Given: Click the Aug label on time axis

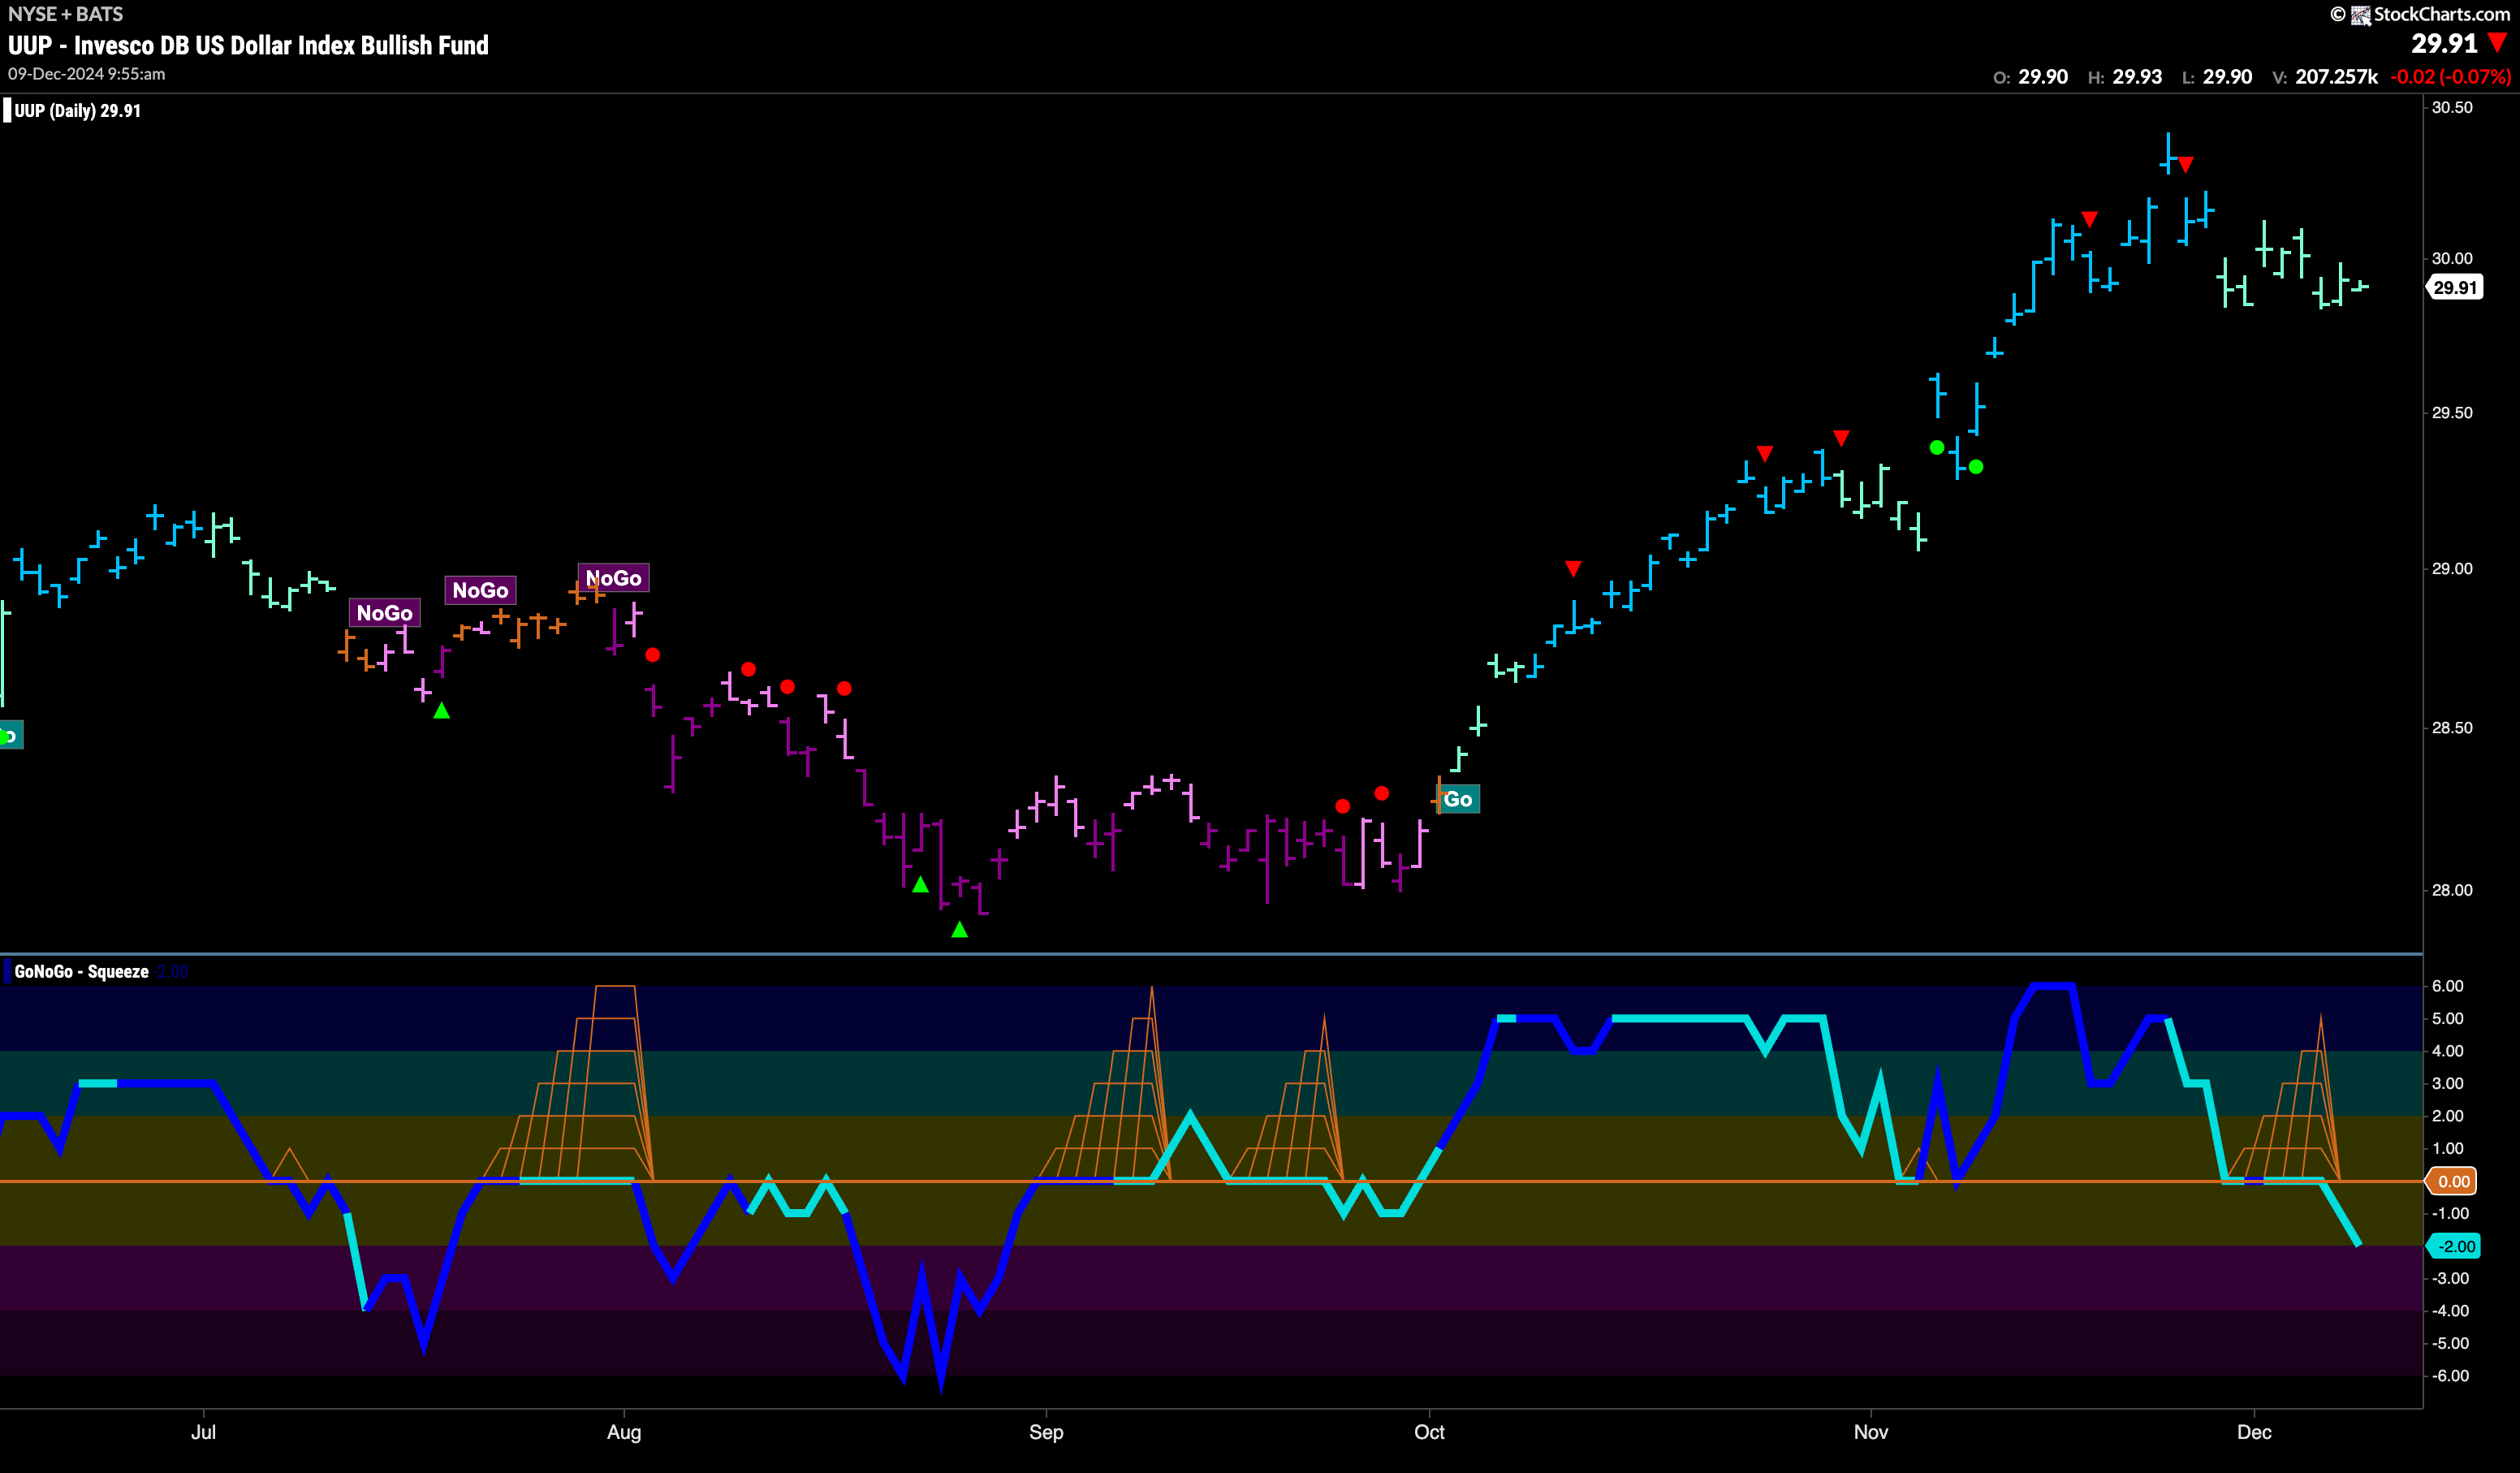Looking at the screenshot, I should (624, 1432).
